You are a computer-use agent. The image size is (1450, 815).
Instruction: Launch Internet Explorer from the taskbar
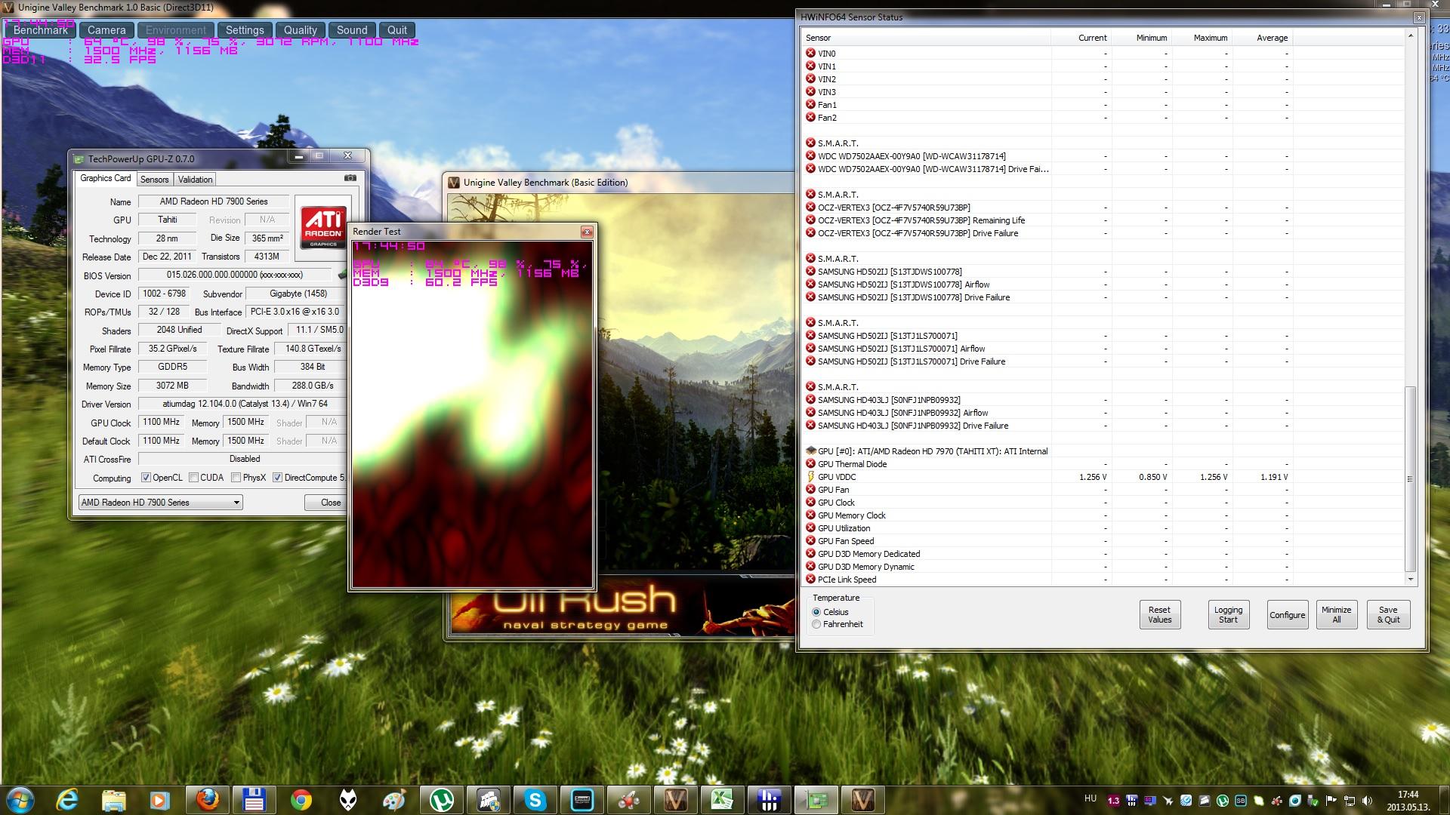[68, 799]
